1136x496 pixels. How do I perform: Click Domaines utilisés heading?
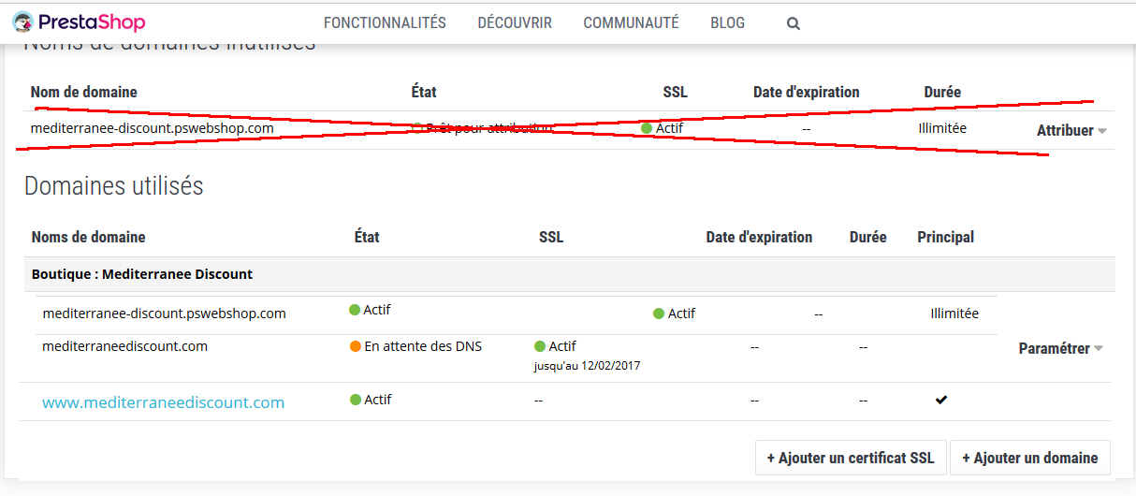click(113, 186)
